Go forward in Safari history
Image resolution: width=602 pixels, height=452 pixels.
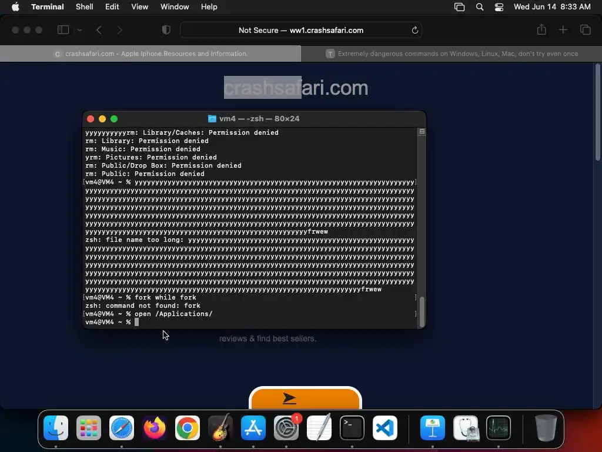(x=119, y=30)
